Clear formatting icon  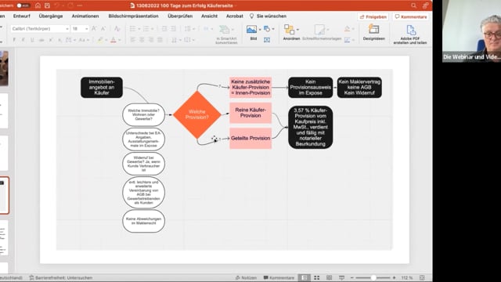click(x=117, y=29)
